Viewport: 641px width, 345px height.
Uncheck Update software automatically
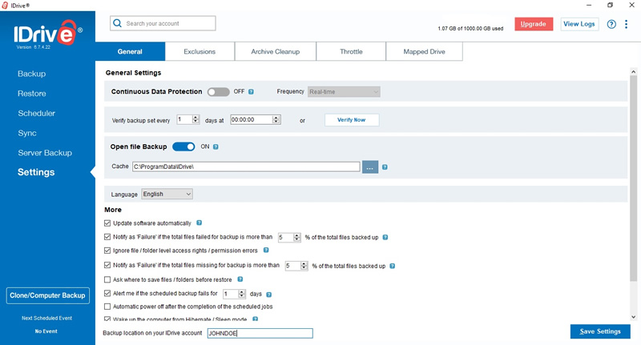107,223
